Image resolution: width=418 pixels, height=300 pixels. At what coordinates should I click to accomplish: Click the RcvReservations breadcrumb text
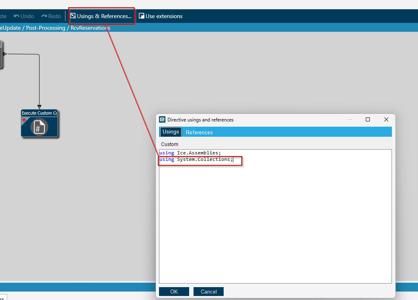[90, 28]
